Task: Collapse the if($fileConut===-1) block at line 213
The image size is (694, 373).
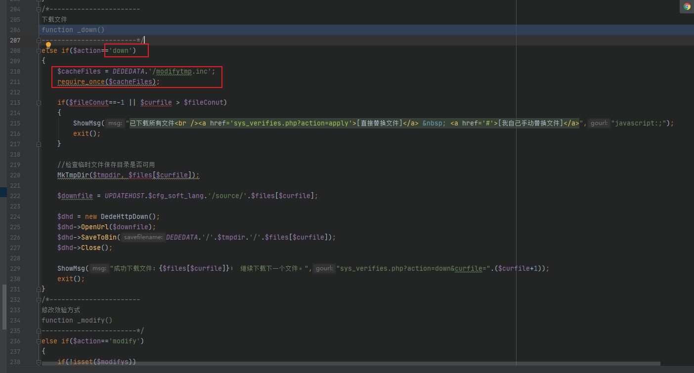Action: (x=39, y=102)
